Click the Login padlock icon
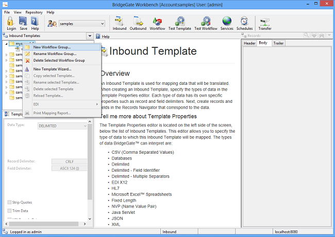 point(10,22)
